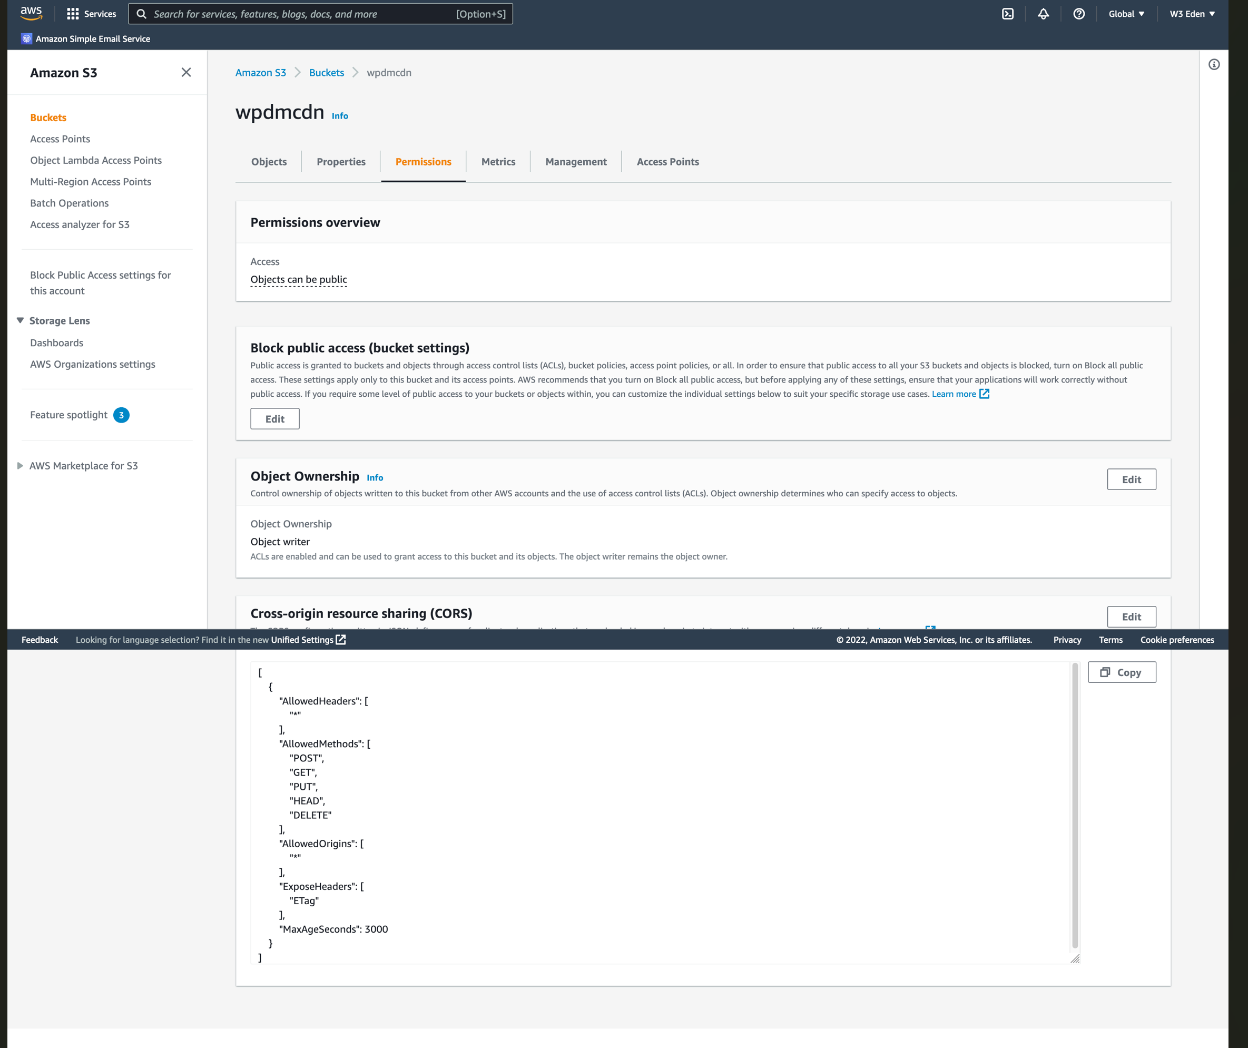
Task: Select Buckets in the sidebar
Action: 48,117
